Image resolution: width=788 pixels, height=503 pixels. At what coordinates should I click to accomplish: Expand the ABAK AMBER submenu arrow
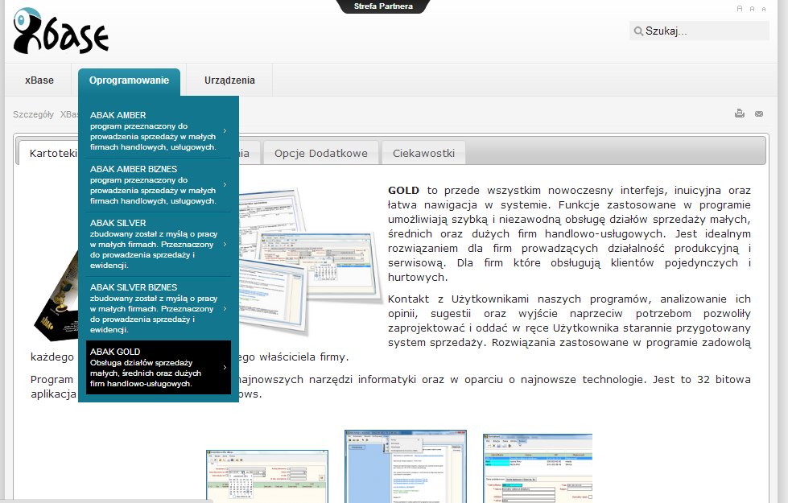coord(225,131)
